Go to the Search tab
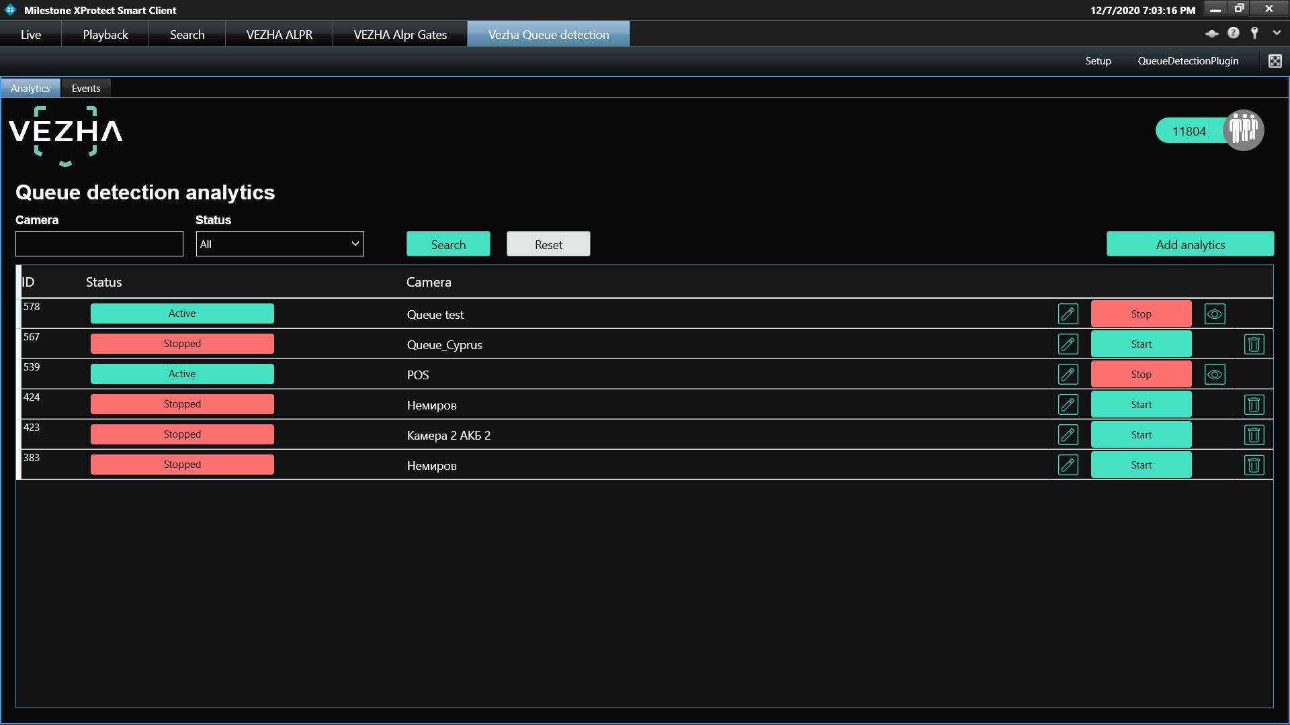 pos(187,34)
